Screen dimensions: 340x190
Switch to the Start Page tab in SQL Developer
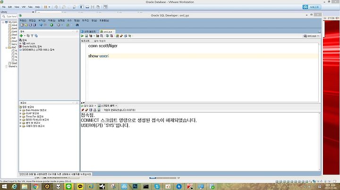(89, 32)
